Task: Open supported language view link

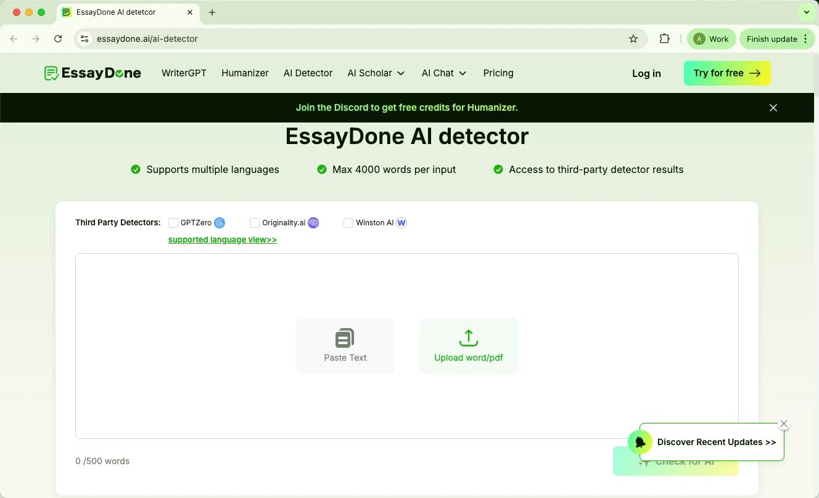Action: [222, 239]
